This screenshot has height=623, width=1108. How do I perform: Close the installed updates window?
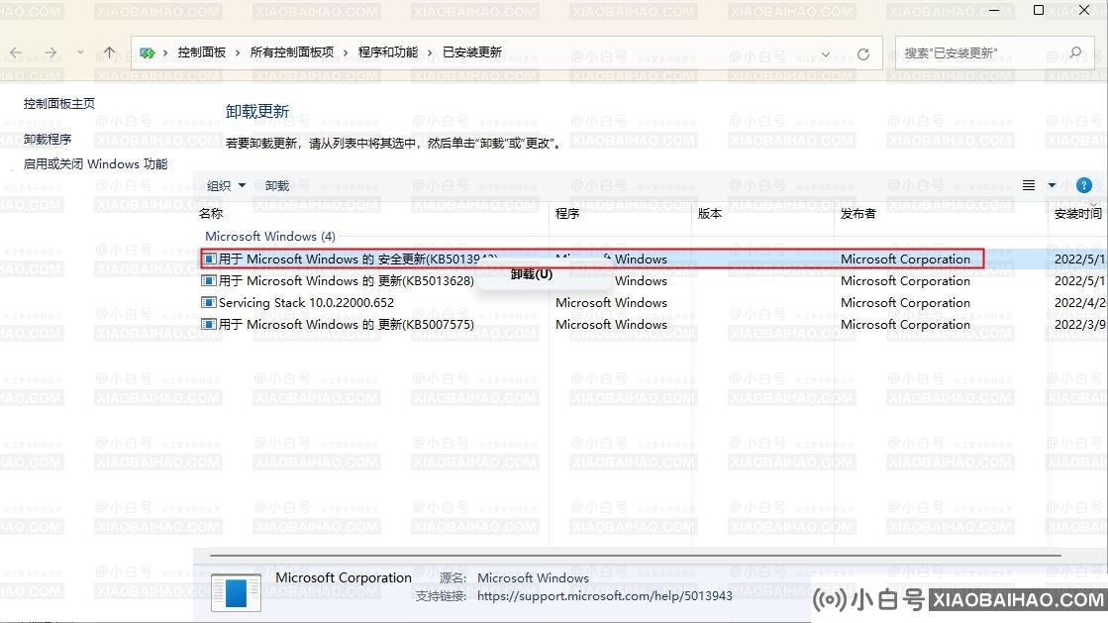coord(1084,10)
